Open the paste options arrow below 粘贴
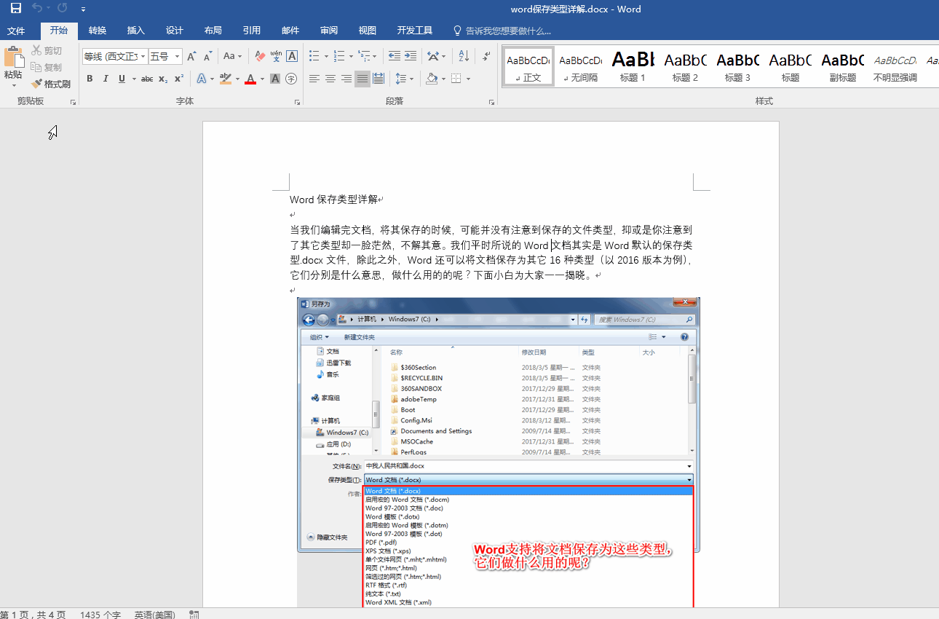The width and height of the screenshot is (939, 619). 14,85
